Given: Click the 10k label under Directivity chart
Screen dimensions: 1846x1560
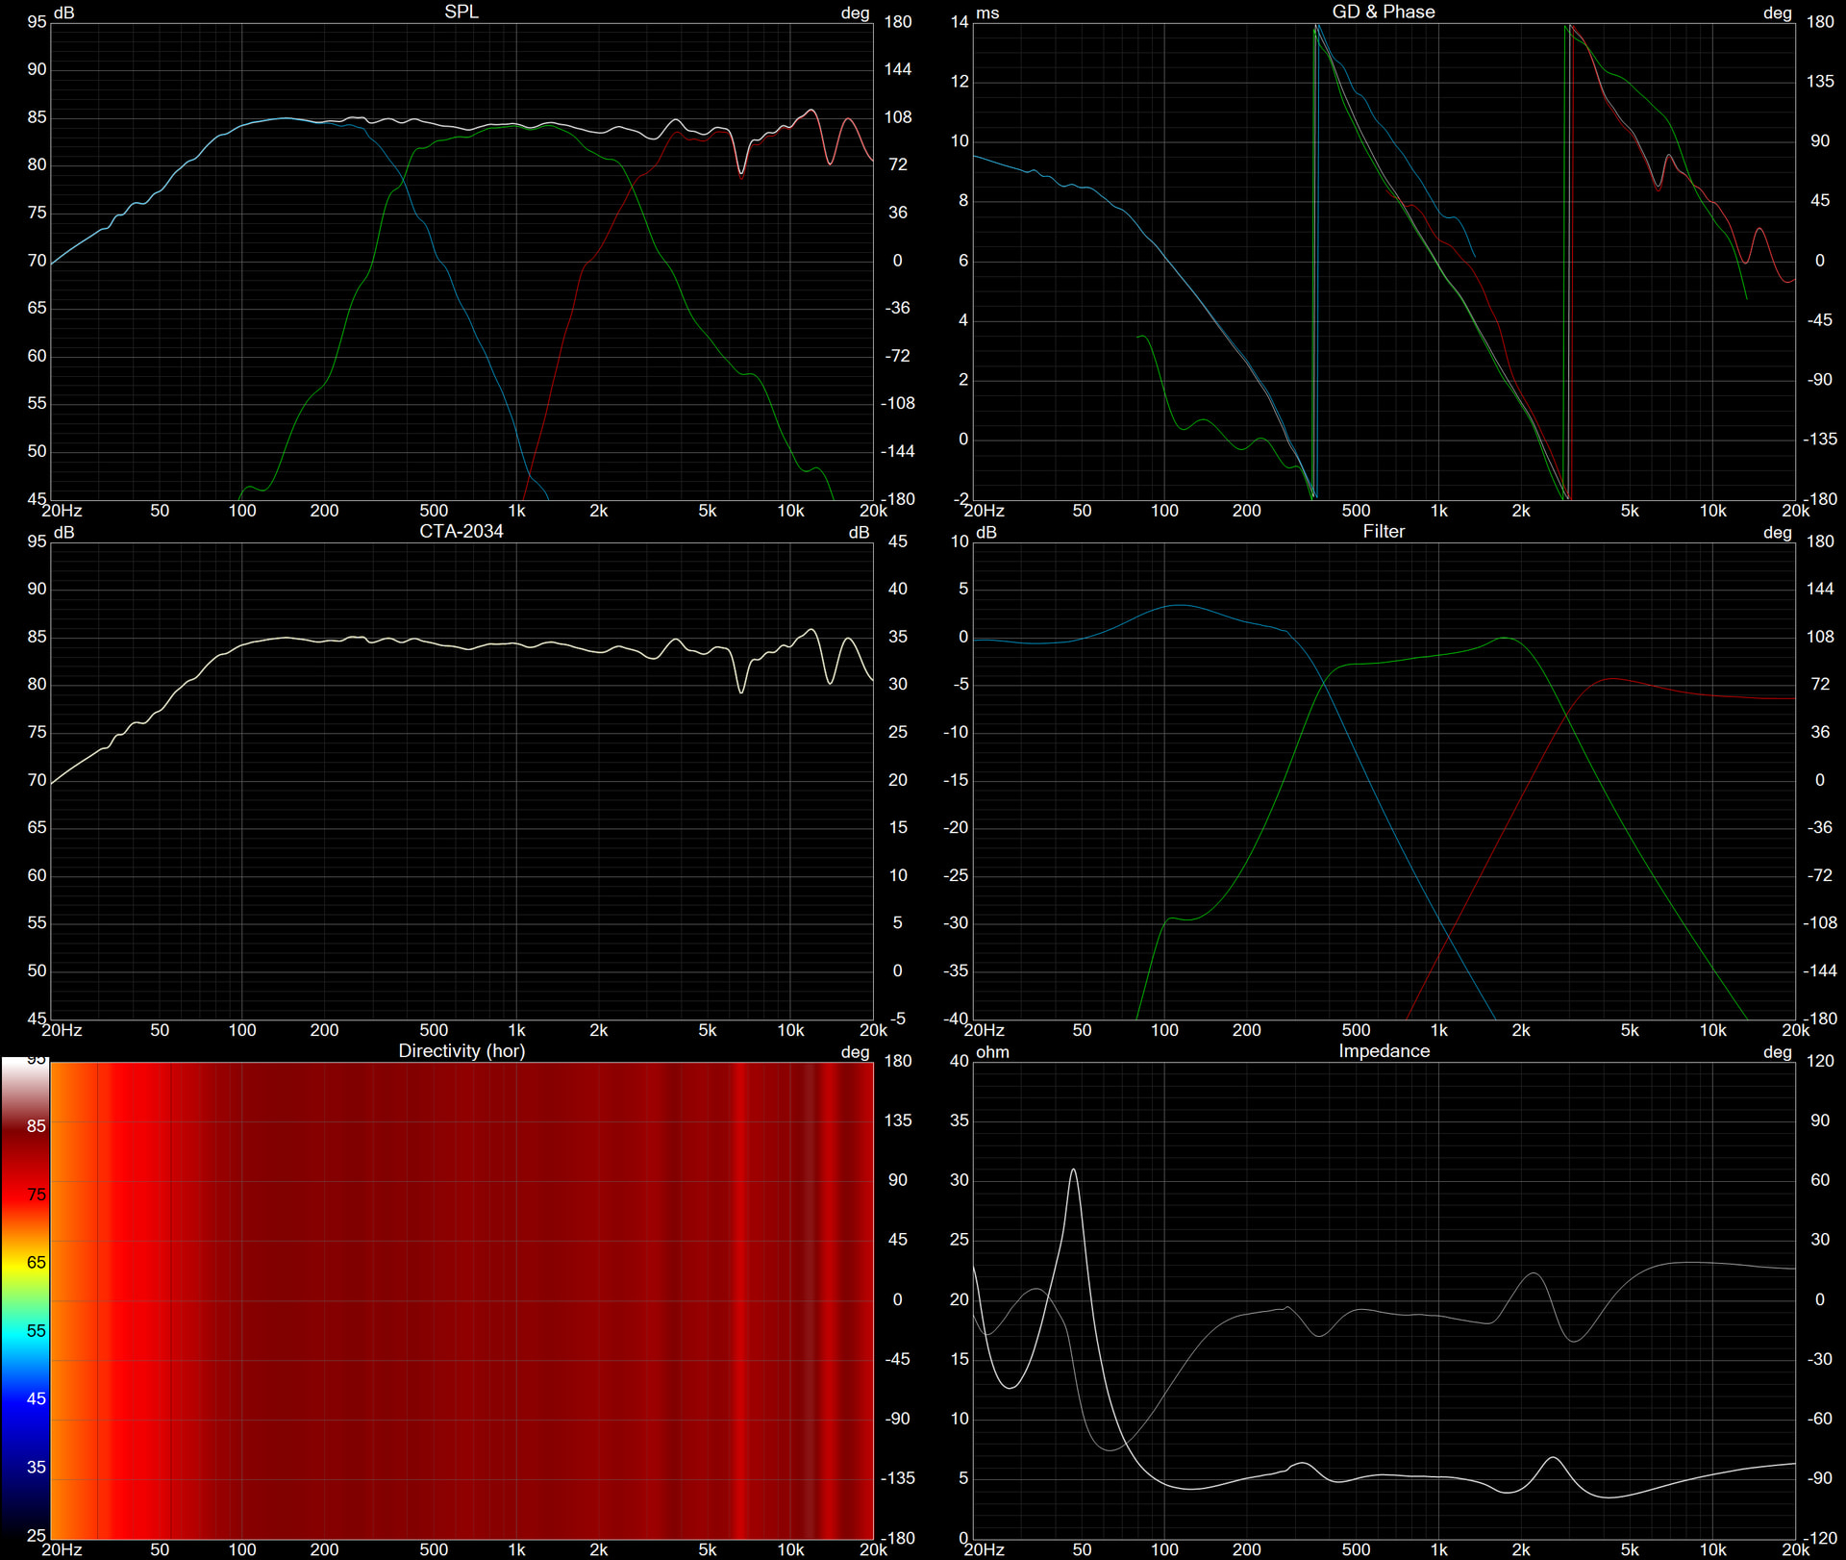Looking at the screenshot, I should pyautogui.click(x=790, y=1549).
